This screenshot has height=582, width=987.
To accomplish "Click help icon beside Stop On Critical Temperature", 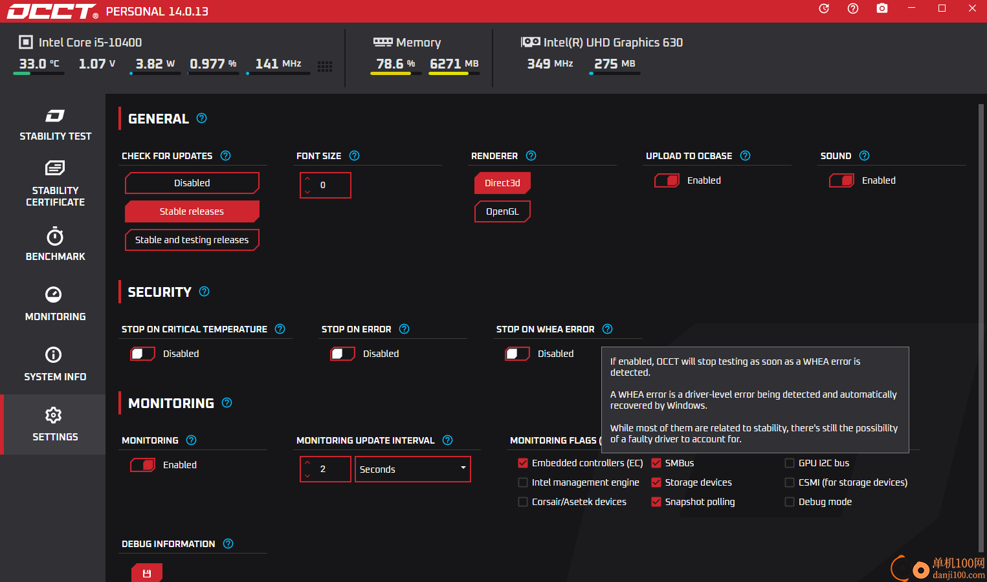I will [280, 329].
